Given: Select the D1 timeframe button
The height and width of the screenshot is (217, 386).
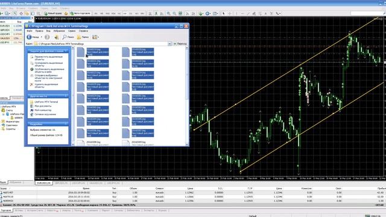Looking at the screenshot, I should [131, 13].
